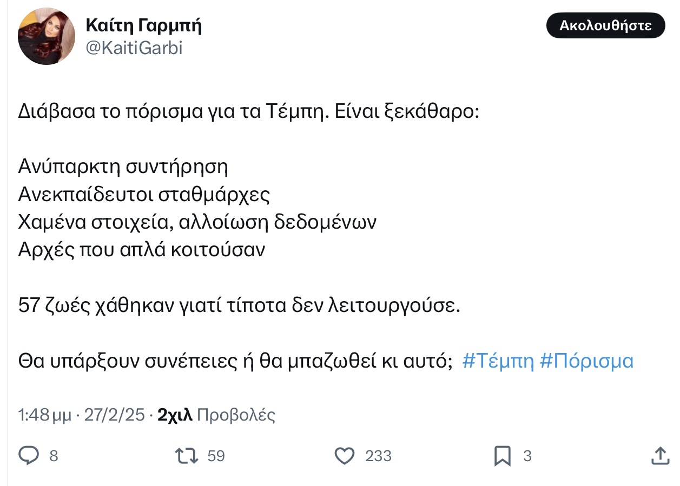680x486 pixels.
Task: Bookmark the tweet using the bookmark icon
Action: 503,456
